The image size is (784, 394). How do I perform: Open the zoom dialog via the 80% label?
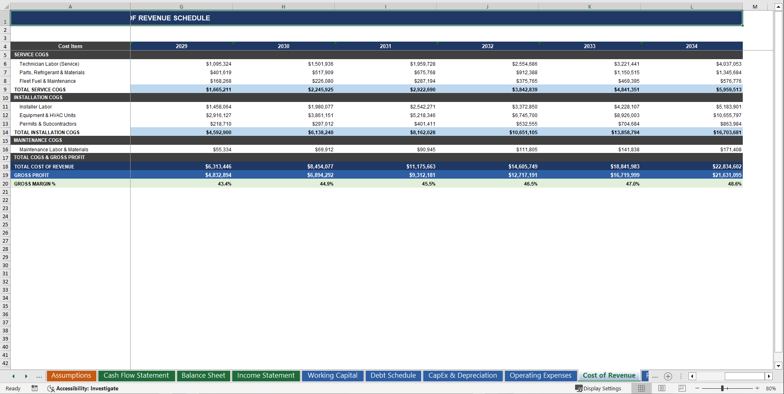click(x=772, y=388)
